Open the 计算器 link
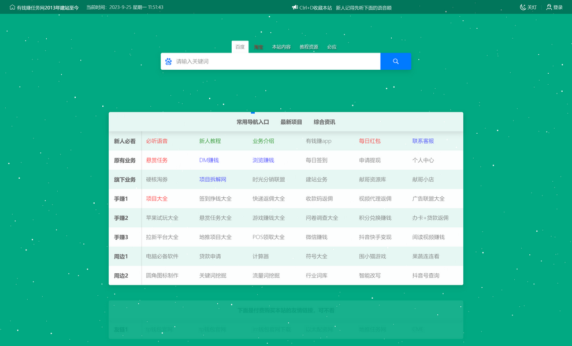 pyautogui.click(x=261, y=257)
